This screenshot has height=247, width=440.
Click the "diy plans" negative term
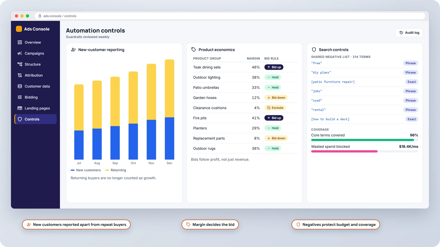(321, 72)
